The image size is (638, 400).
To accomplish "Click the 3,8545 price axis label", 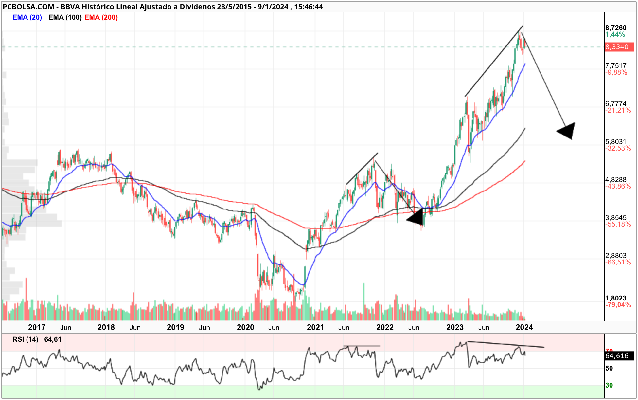I will pos(616,218).
